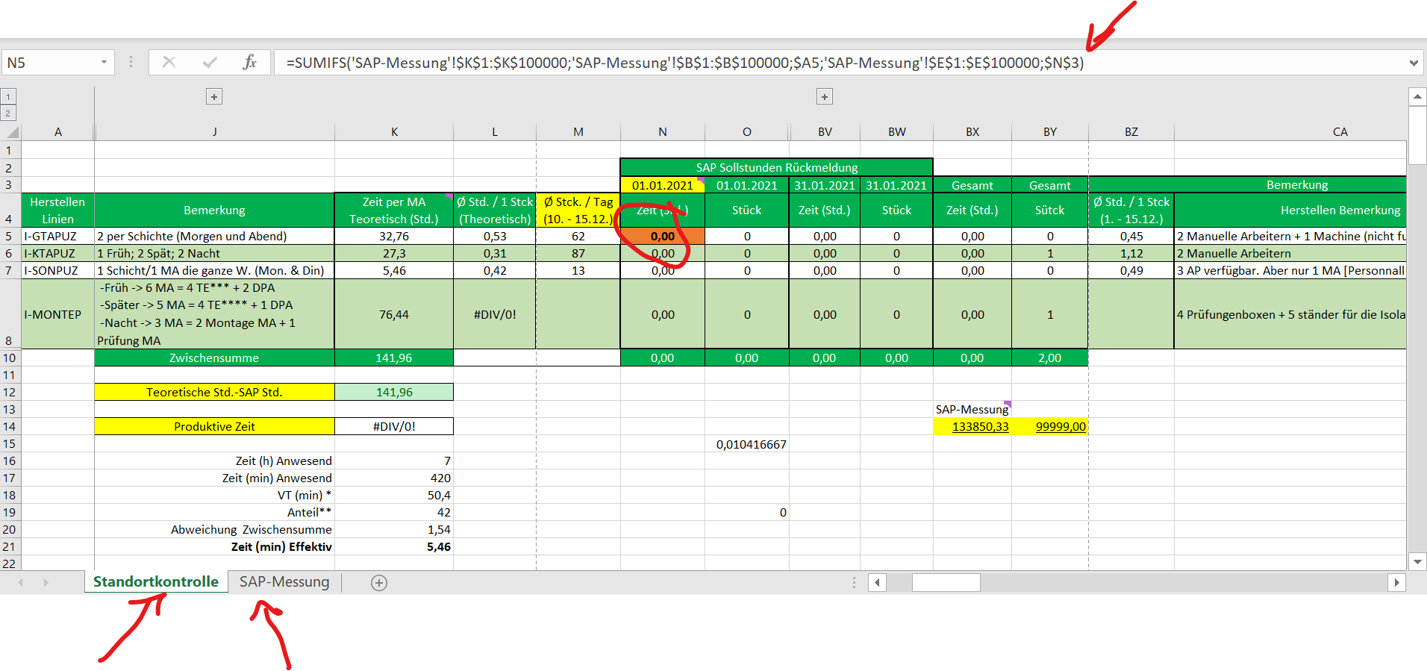Select cell with I-KTAPUZ
Image resolution: width=1427 pixels, height=671 pixels.
pyautogui.click(x=57, y=253)
